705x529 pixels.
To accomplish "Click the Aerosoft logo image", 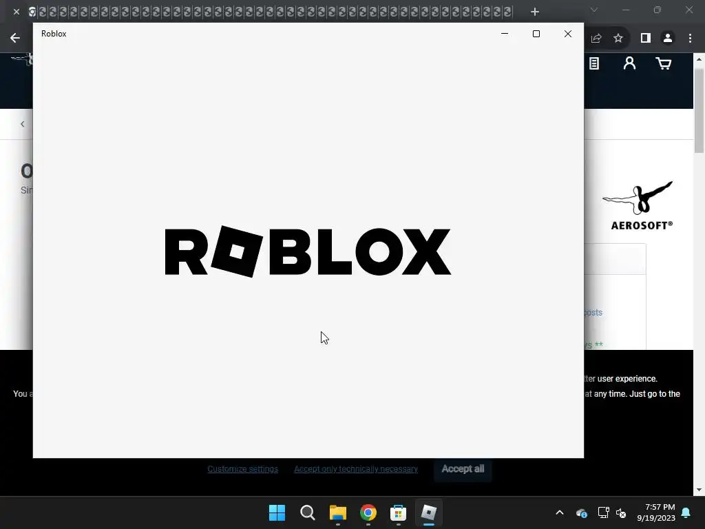I will [x=638, y=205].
